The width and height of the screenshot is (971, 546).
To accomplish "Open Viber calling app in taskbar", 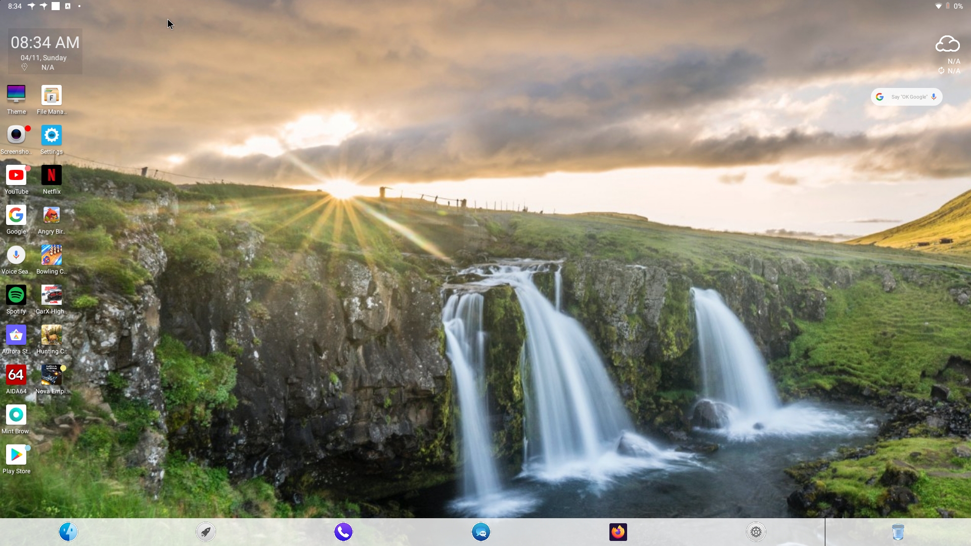I will (343, 531).
